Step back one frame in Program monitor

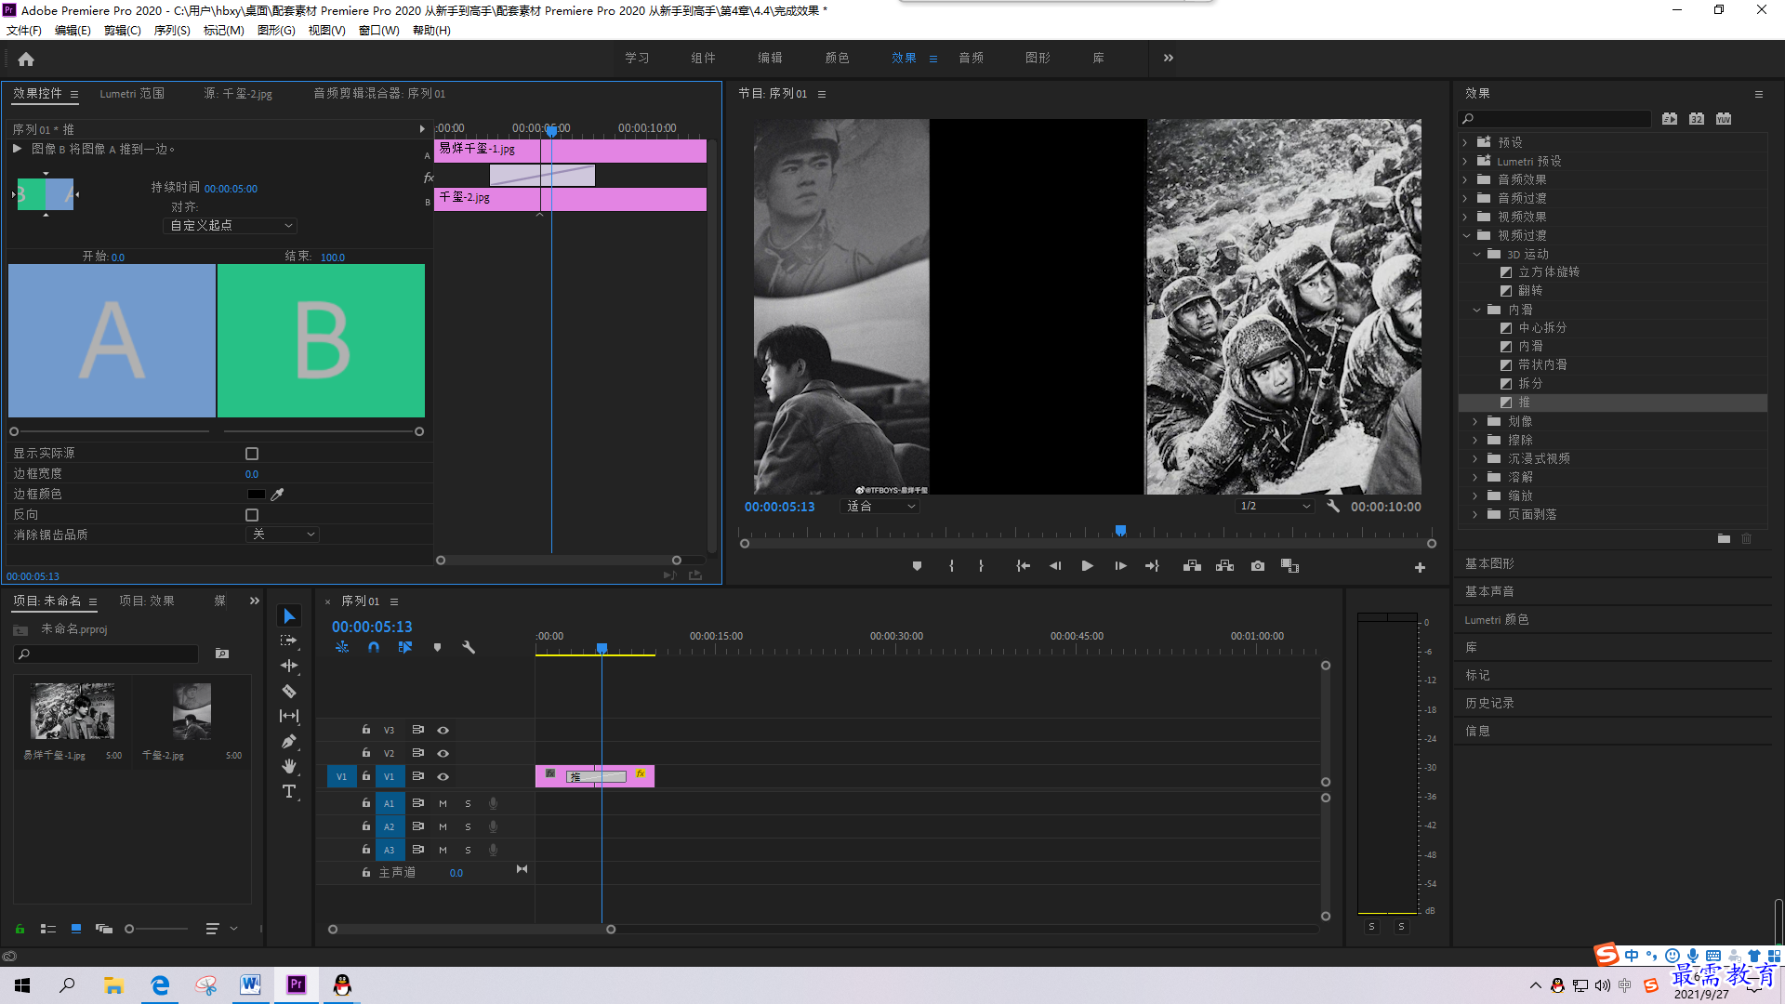(1055, 566)
